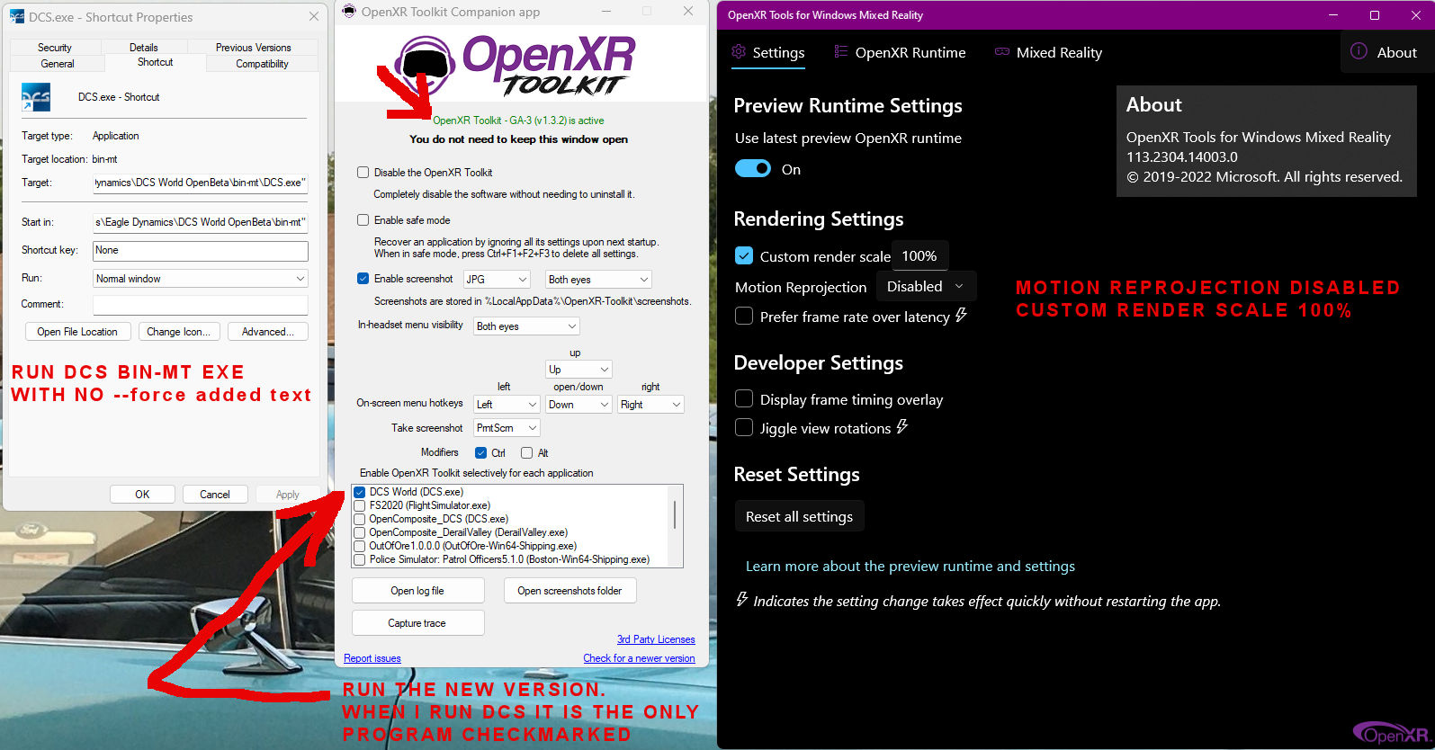Click the OpenXR Toolkit logo image
Viewport: 1435px width, 750px height.
click(x=514, y=65)
